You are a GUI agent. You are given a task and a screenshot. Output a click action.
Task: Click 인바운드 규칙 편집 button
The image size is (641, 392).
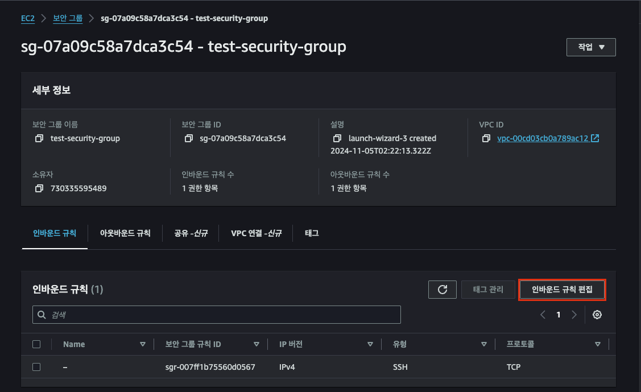pyautogui.click(x=562, y=290)
